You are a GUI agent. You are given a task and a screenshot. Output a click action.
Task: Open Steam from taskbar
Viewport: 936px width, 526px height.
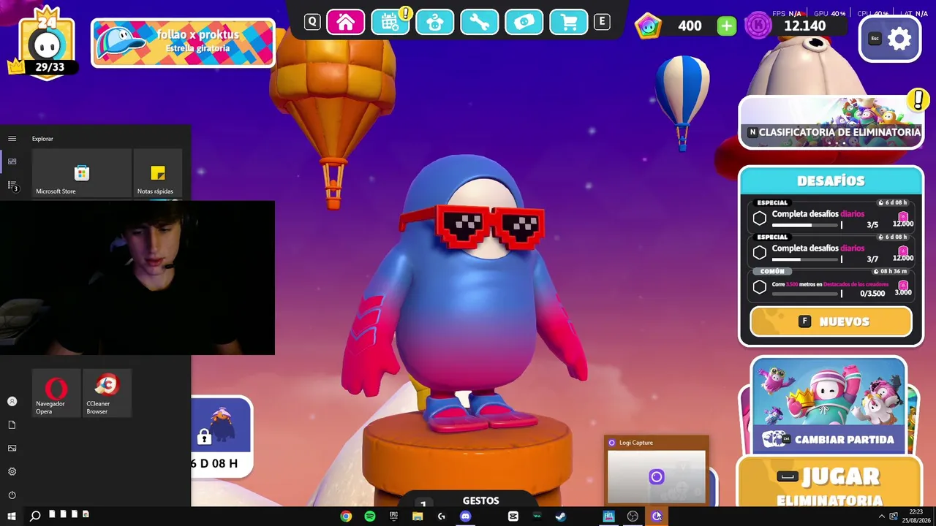(x=560, y=517)
